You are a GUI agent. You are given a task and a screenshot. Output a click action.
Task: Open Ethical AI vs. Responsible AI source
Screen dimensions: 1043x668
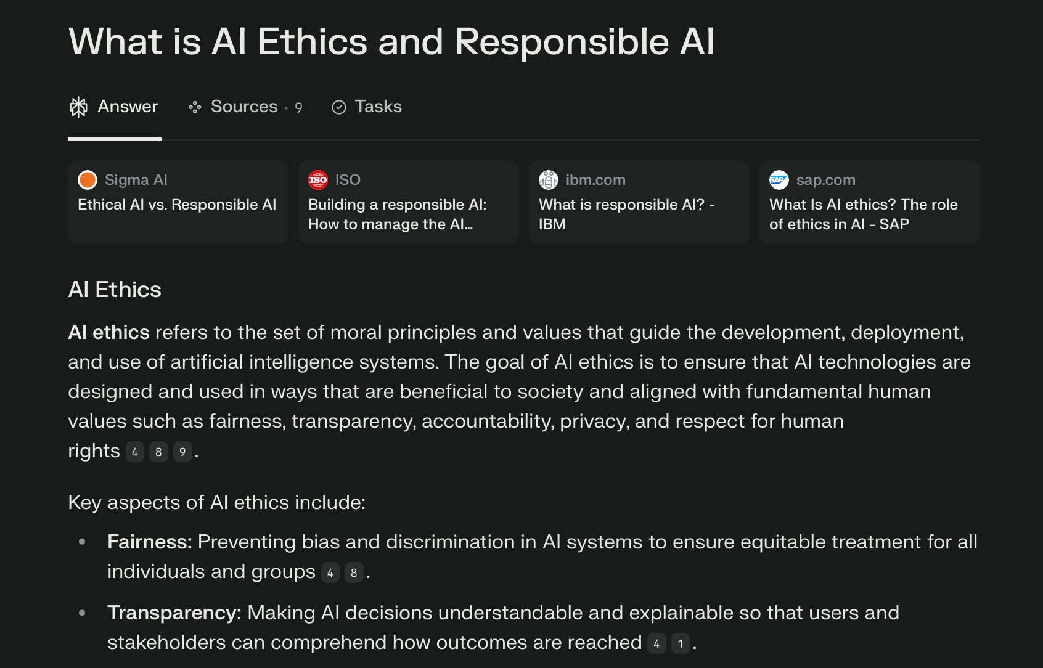178,202
